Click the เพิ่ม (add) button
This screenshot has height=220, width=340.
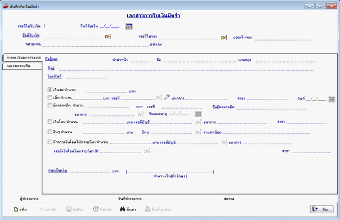[x=20, y=209]
